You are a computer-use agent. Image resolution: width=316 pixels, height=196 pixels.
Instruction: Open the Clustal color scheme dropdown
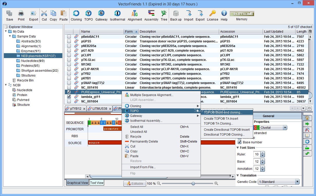click(285, 128)
